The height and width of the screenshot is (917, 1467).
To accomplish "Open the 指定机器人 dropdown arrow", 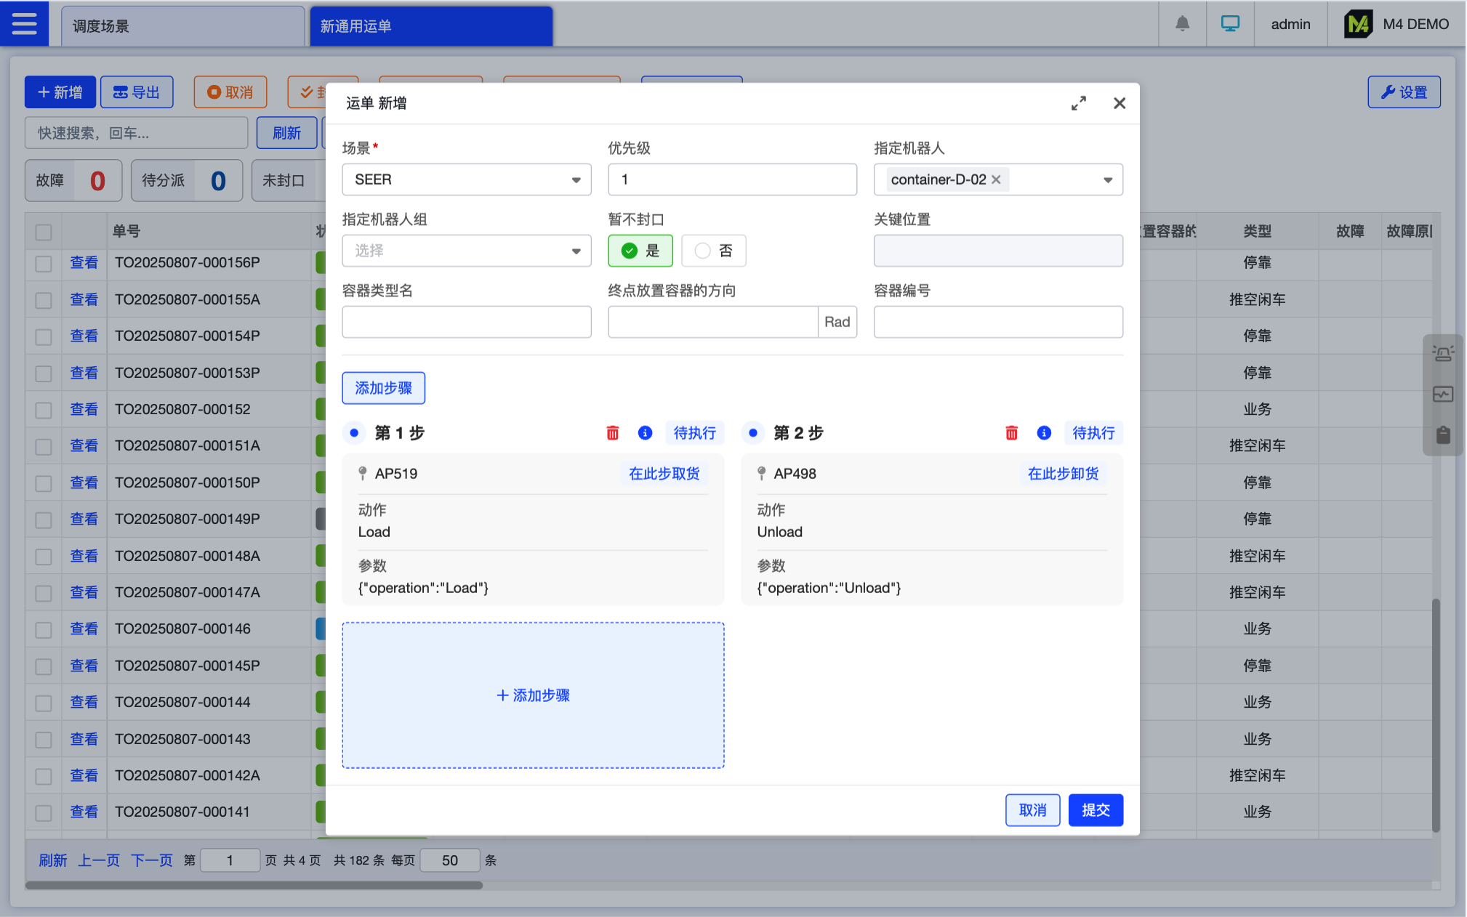I will (1107, 179).
